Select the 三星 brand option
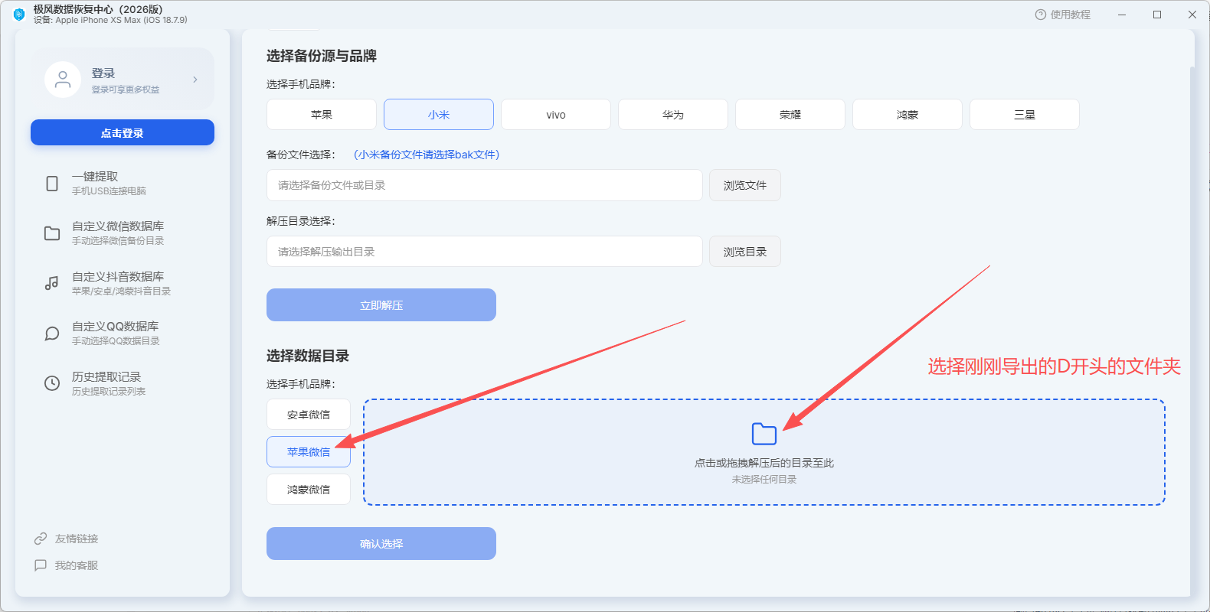The width and height of the screenshot is (1210, 612). tap(1025, 115)
